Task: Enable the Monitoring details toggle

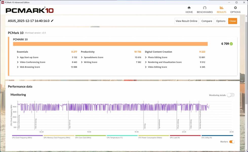Action: 231,95
